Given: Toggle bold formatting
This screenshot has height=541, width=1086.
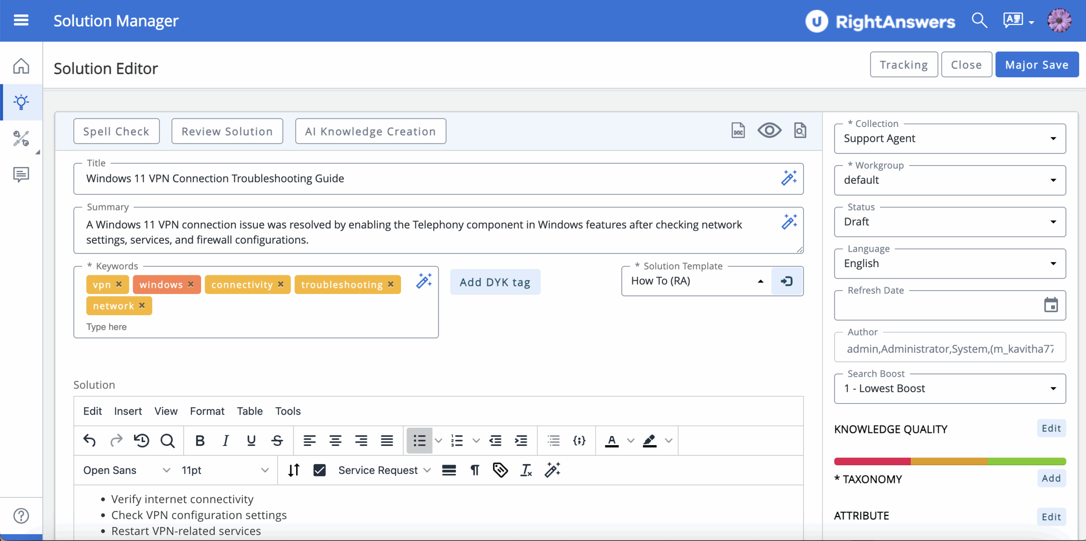Looking at the screenshot, I should [x=200, y=441].
